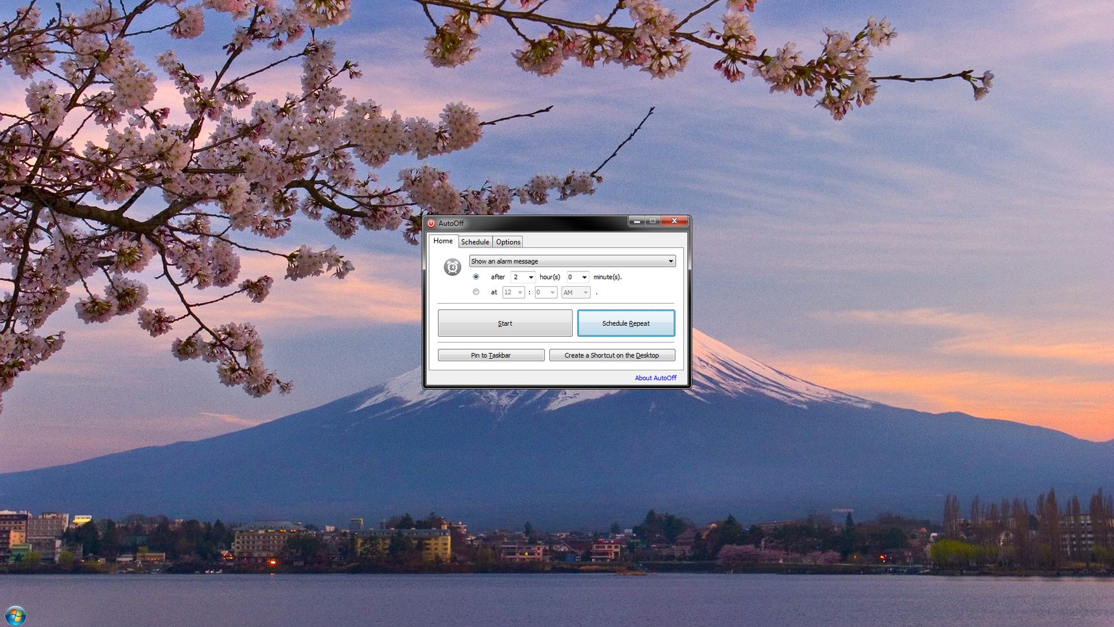Click Create a Shortcut on the Desktop
The height and width of the screenshot is (627, 1114).
(x=612, y=356)
